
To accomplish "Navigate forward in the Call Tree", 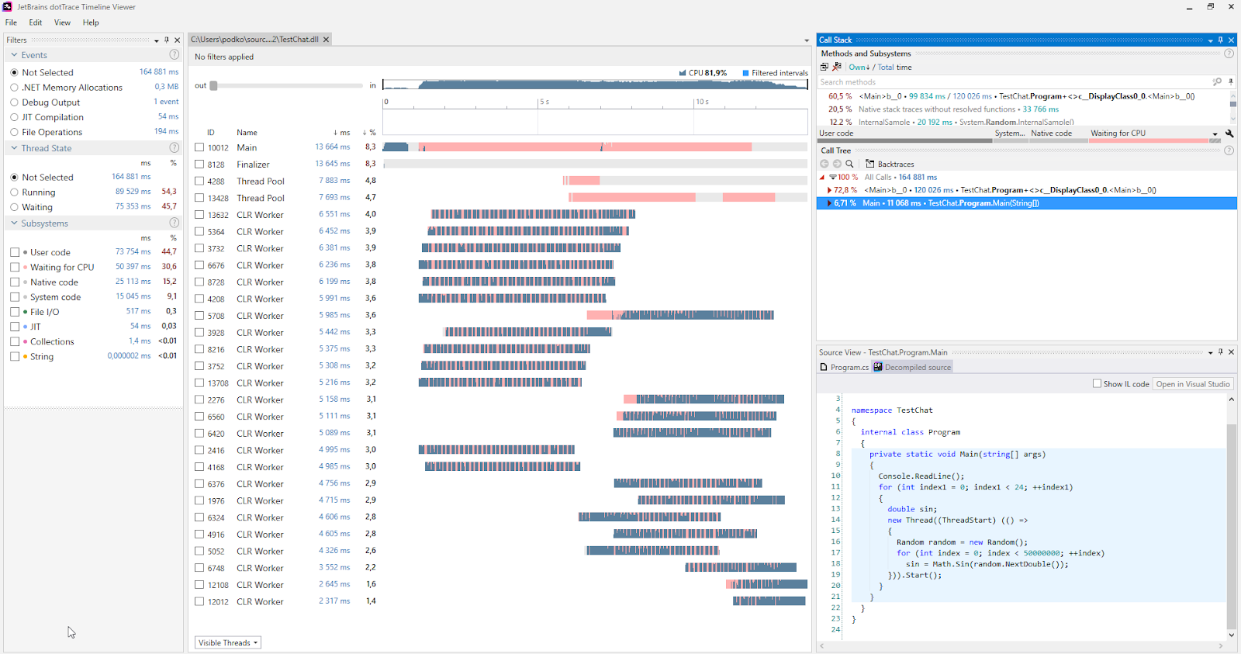I will (x=837, y=164).
